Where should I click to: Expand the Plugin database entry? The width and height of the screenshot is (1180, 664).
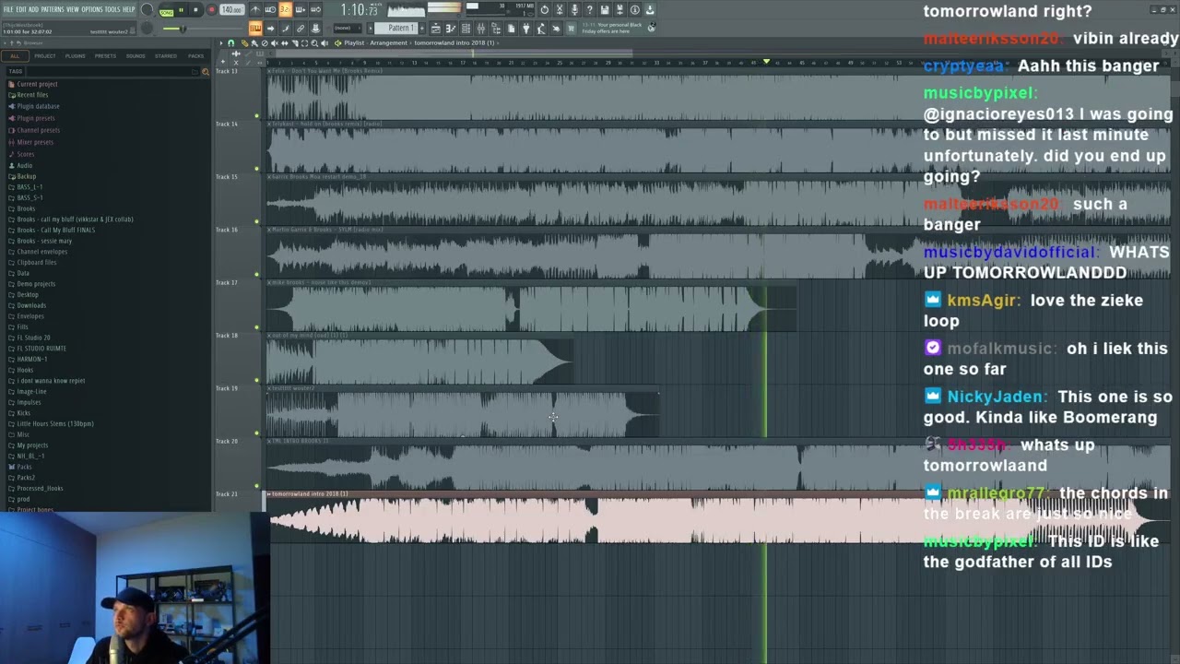pos(38,106)
